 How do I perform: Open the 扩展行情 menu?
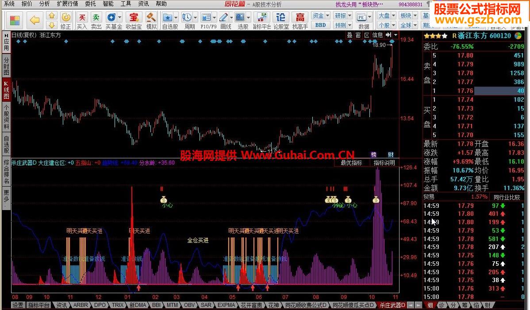(67, 4)
